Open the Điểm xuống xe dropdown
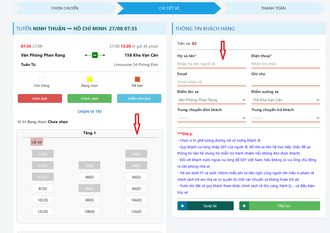 point(286,100)
